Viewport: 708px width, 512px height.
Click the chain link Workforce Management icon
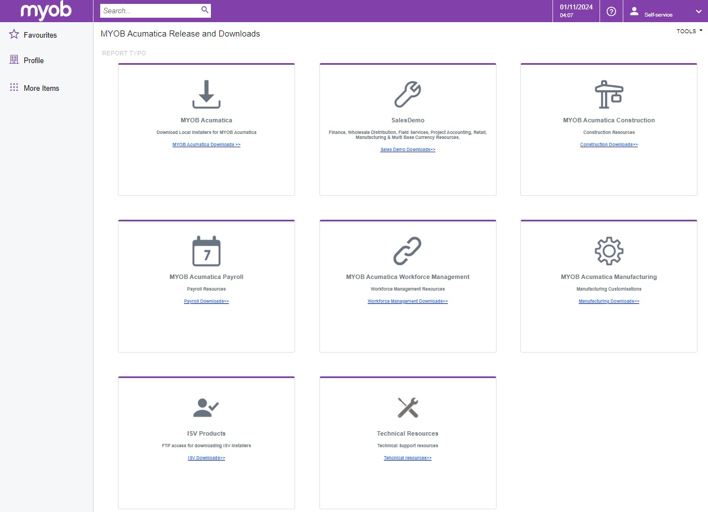(x=407, y=251)
